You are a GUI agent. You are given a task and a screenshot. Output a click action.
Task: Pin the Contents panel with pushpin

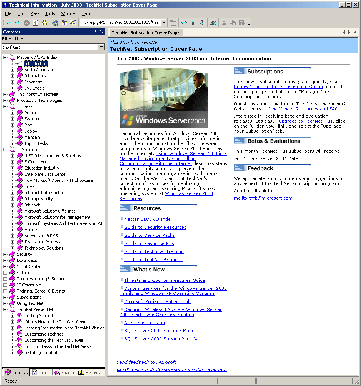tap(95, 32)
